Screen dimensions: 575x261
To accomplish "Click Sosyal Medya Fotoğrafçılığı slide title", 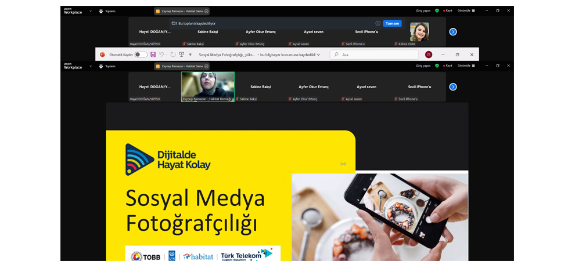I will 195,211.
